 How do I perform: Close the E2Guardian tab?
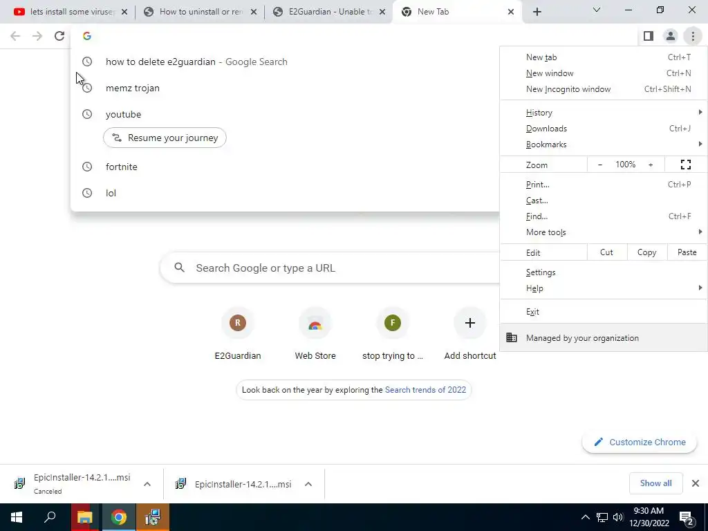coord(382,12)
